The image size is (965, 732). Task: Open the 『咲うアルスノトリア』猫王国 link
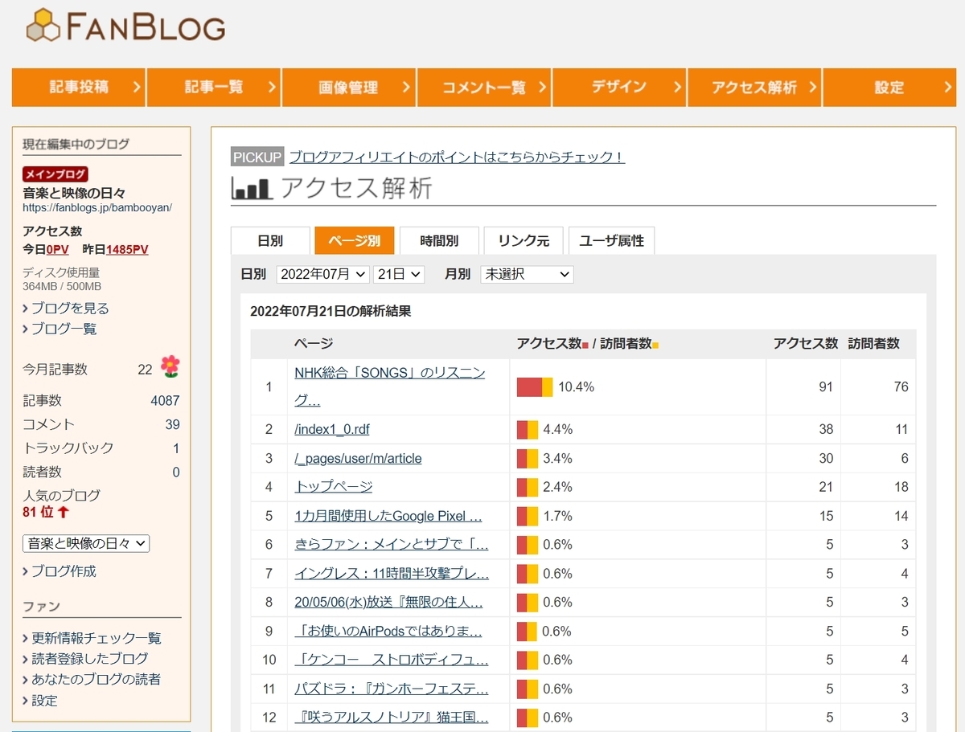[392, 718]
